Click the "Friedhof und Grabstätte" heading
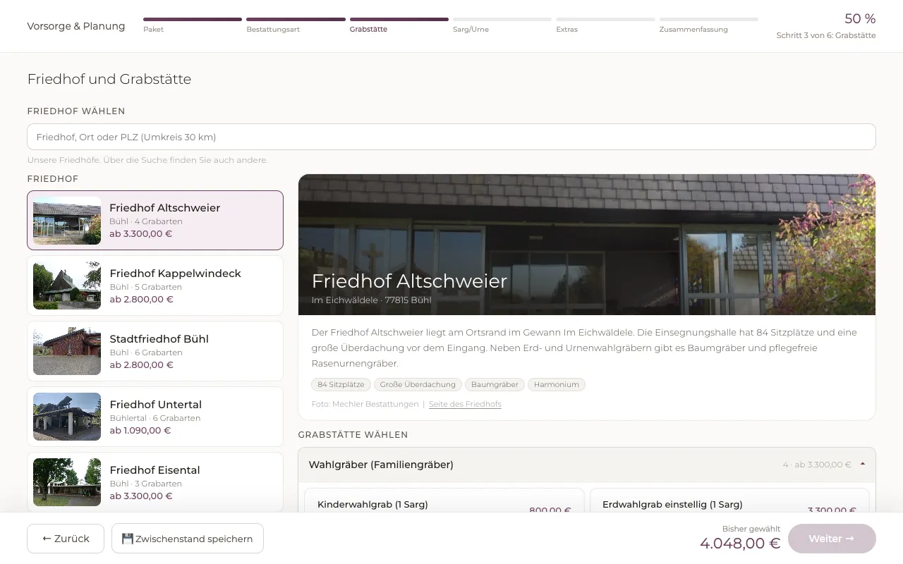Image resolution: width=903 pixels, height=564 pixels. [109, 79]
